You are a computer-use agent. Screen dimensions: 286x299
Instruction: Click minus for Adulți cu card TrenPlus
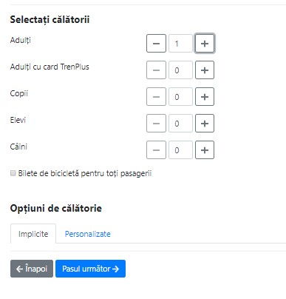156,70
